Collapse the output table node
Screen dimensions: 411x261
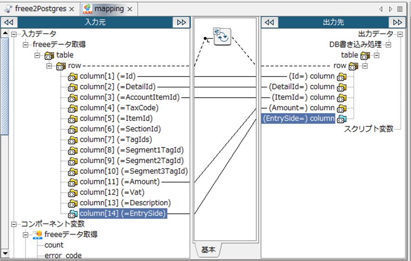click(x=377, y=55)
